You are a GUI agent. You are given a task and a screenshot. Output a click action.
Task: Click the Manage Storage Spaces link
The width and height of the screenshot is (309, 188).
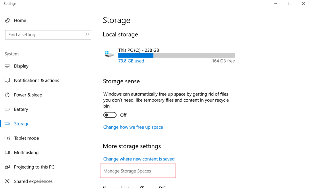pos(127,171)
